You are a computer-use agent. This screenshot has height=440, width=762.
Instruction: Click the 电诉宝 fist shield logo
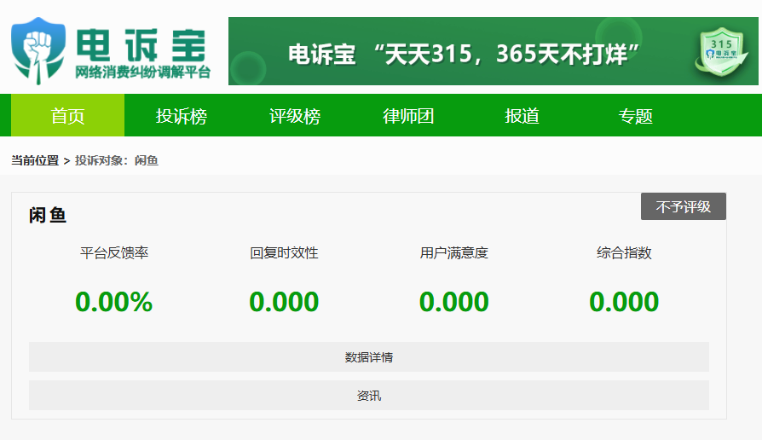[x=38, y=51]
